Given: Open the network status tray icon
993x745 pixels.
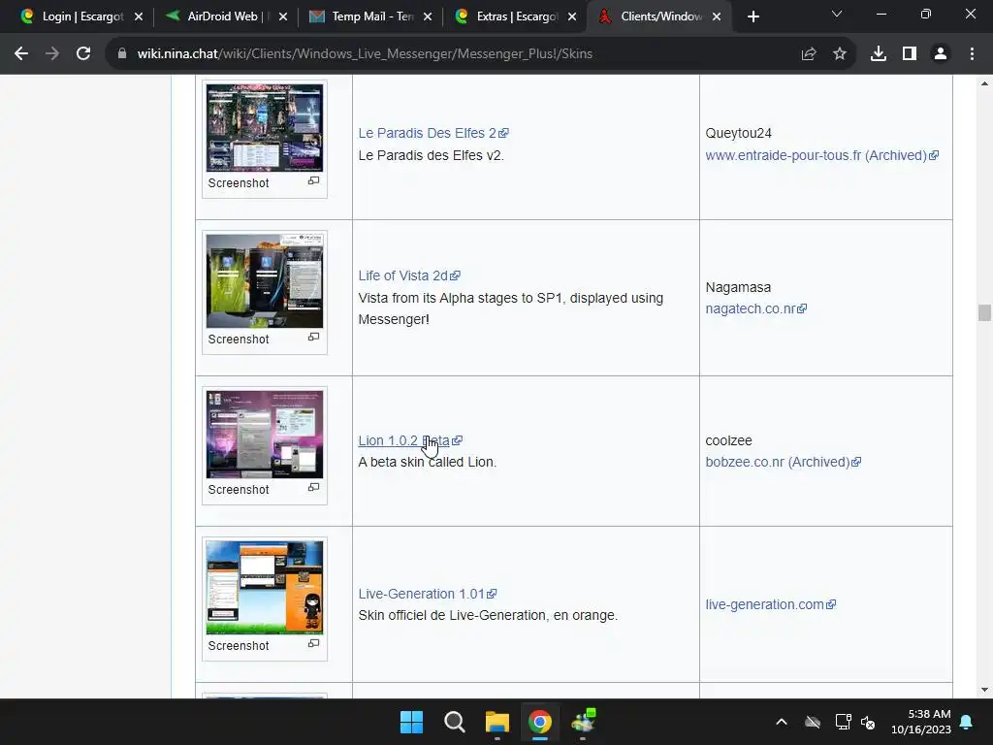Looking at the screenshot, I should tap(843, 722).
